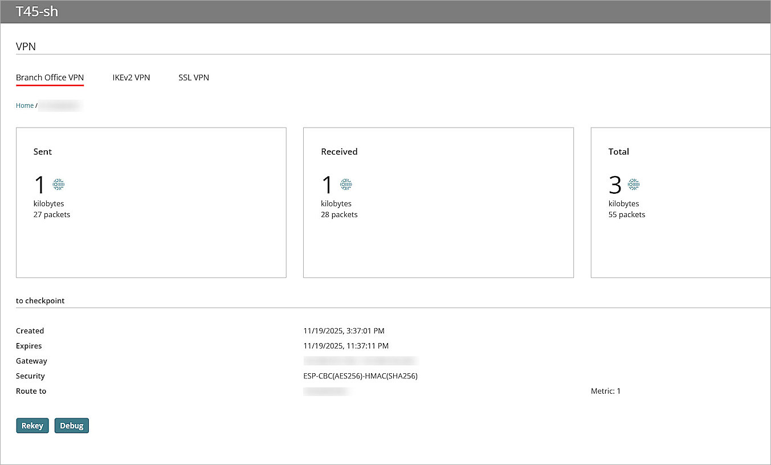Click the T45-sh title bar

pos(38,11)
